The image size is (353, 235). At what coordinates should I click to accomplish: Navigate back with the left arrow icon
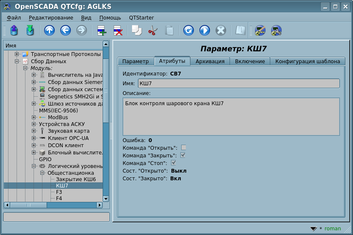pyautogui.click(x=65, y=31)
